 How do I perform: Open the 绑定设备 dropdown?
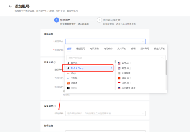click(x=105, y=113)
